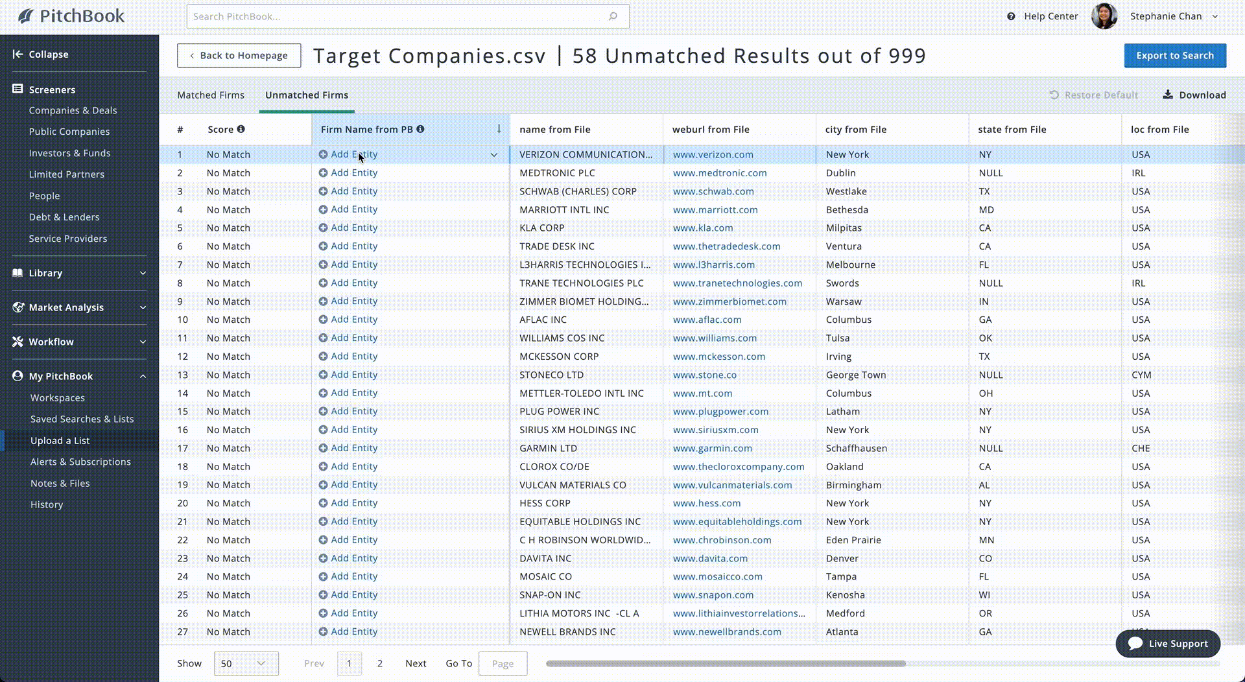This screenshot has width=1245, height=682.
Task: Click the Go To Page input box
Action: click(x=503, y=663)
